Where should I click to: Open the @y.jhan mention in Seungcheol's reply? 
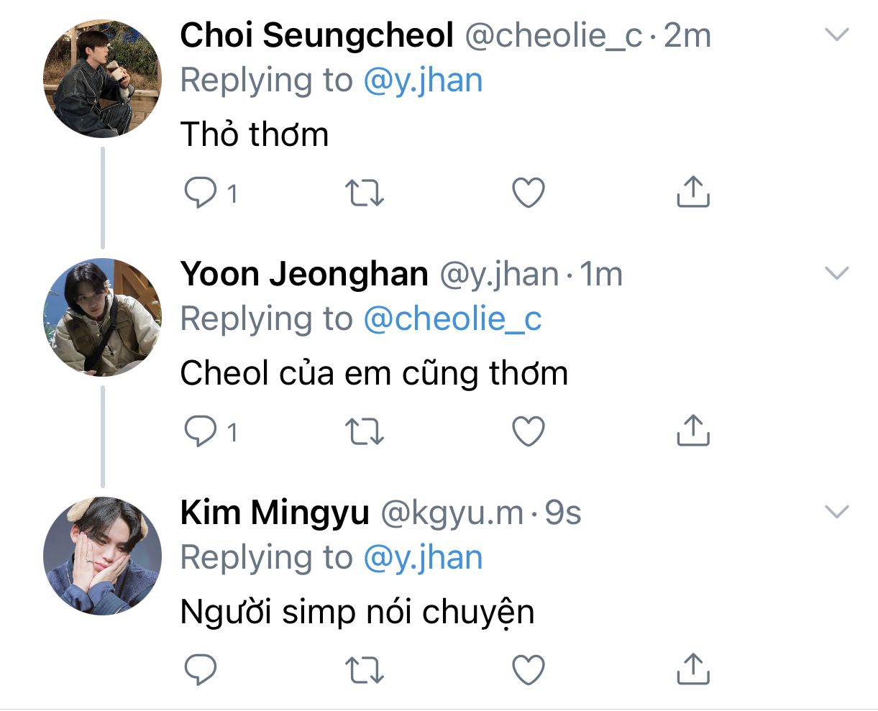coord(423,81)
